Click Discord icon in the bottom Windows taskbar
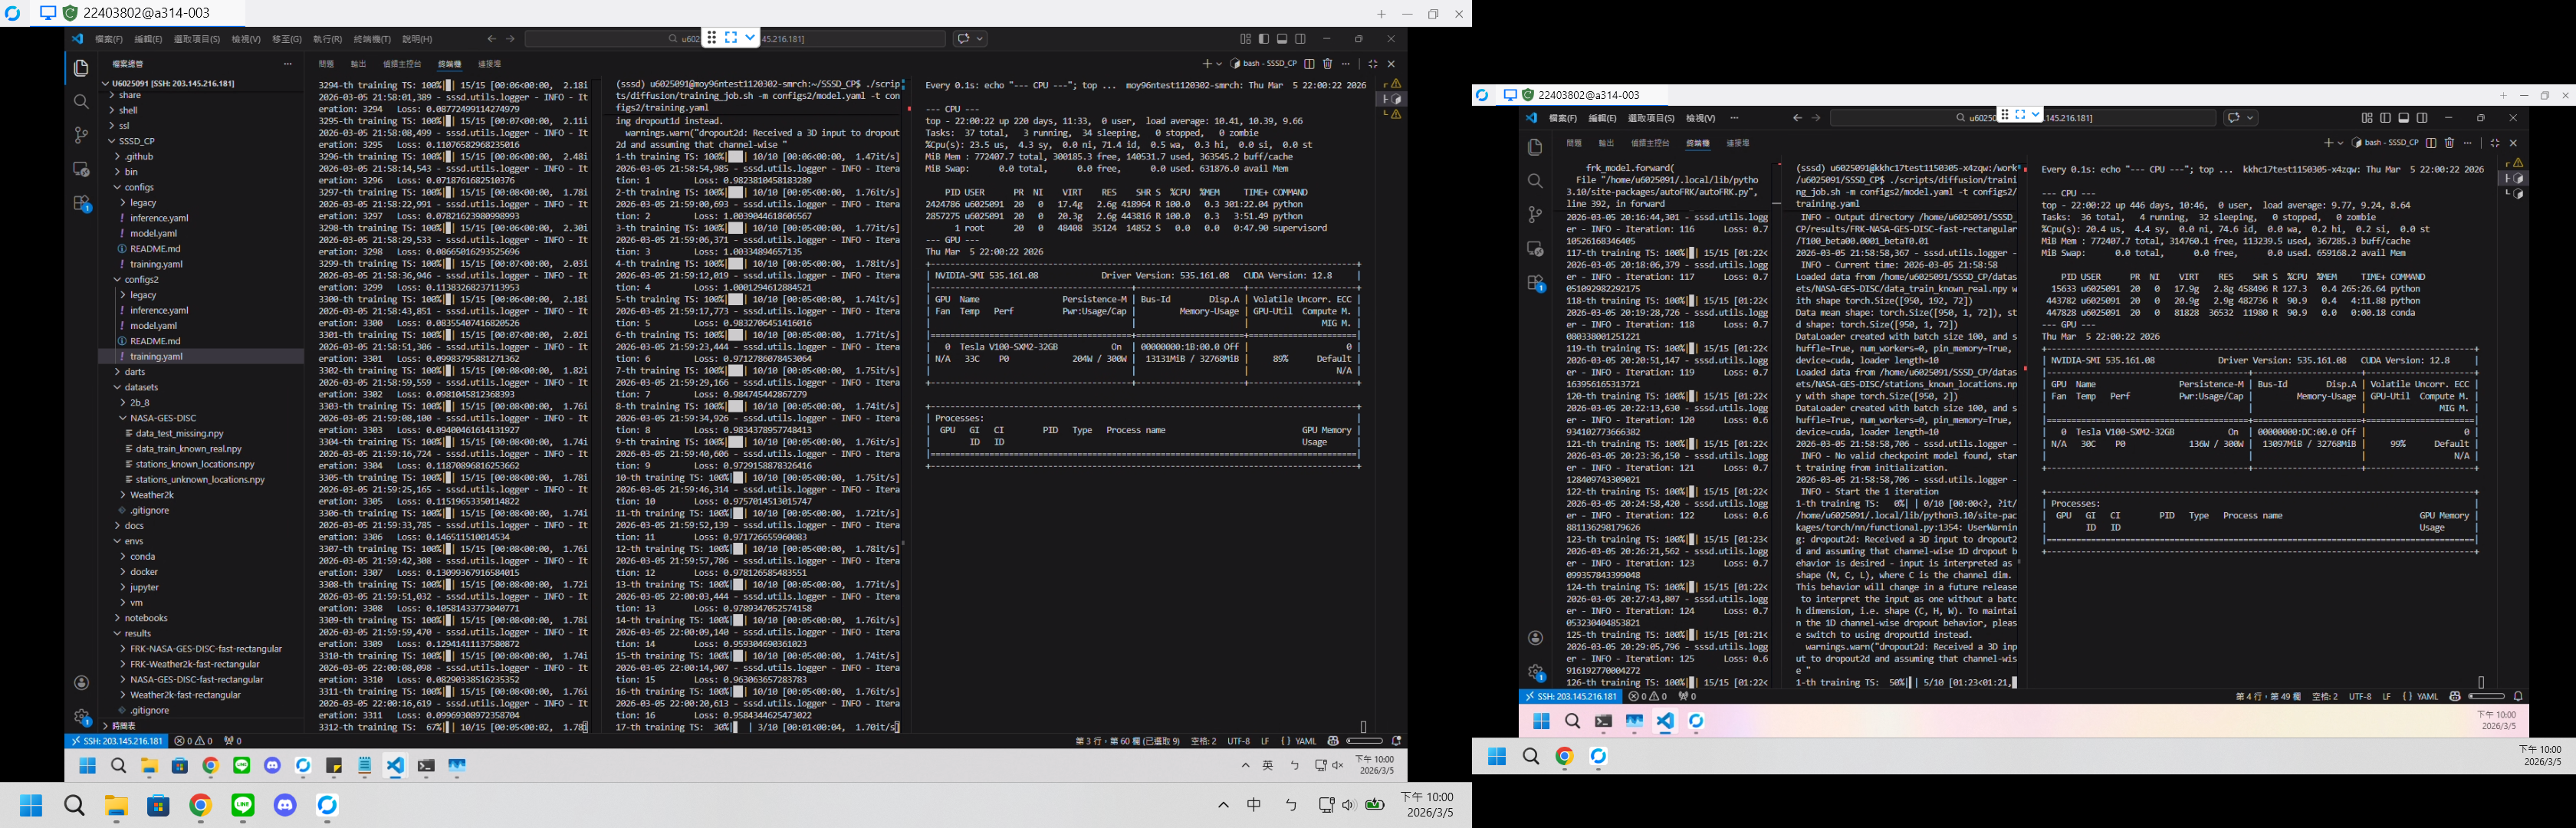The height and width of the screenshot is (828, 2576). pyautogui.click(x=286, y=805)
